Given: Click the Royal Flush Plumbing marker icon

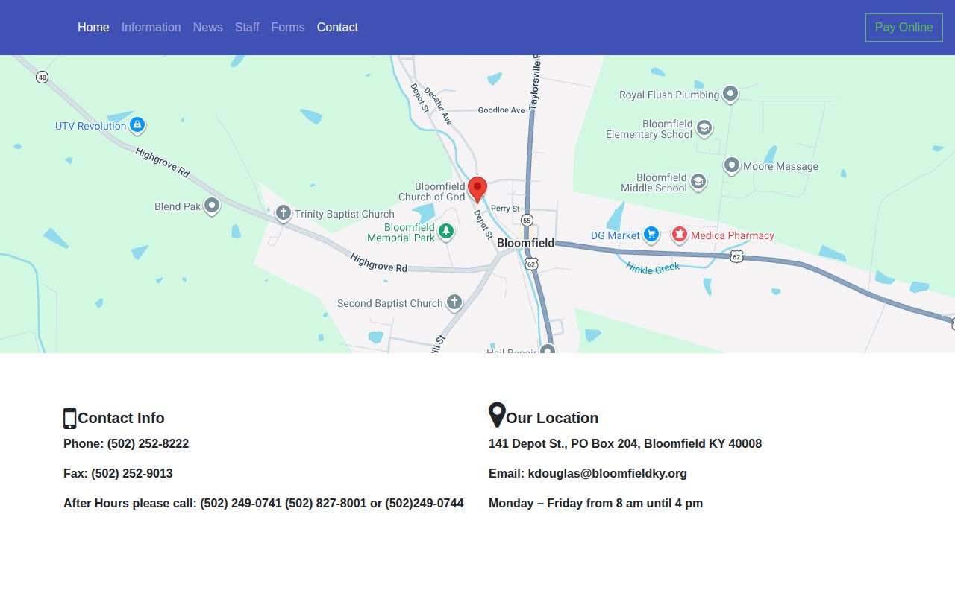Looking at the screenshot, I should click(730, 95).
